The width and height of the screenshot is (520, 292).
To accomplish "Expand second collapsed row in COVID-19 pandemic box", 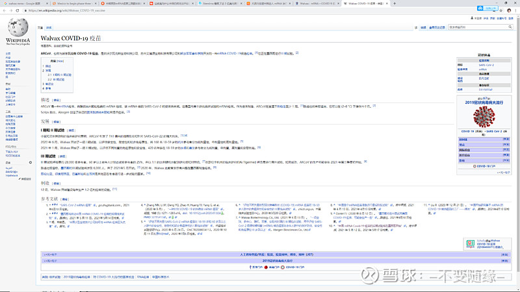I will [x=506, y=145].
